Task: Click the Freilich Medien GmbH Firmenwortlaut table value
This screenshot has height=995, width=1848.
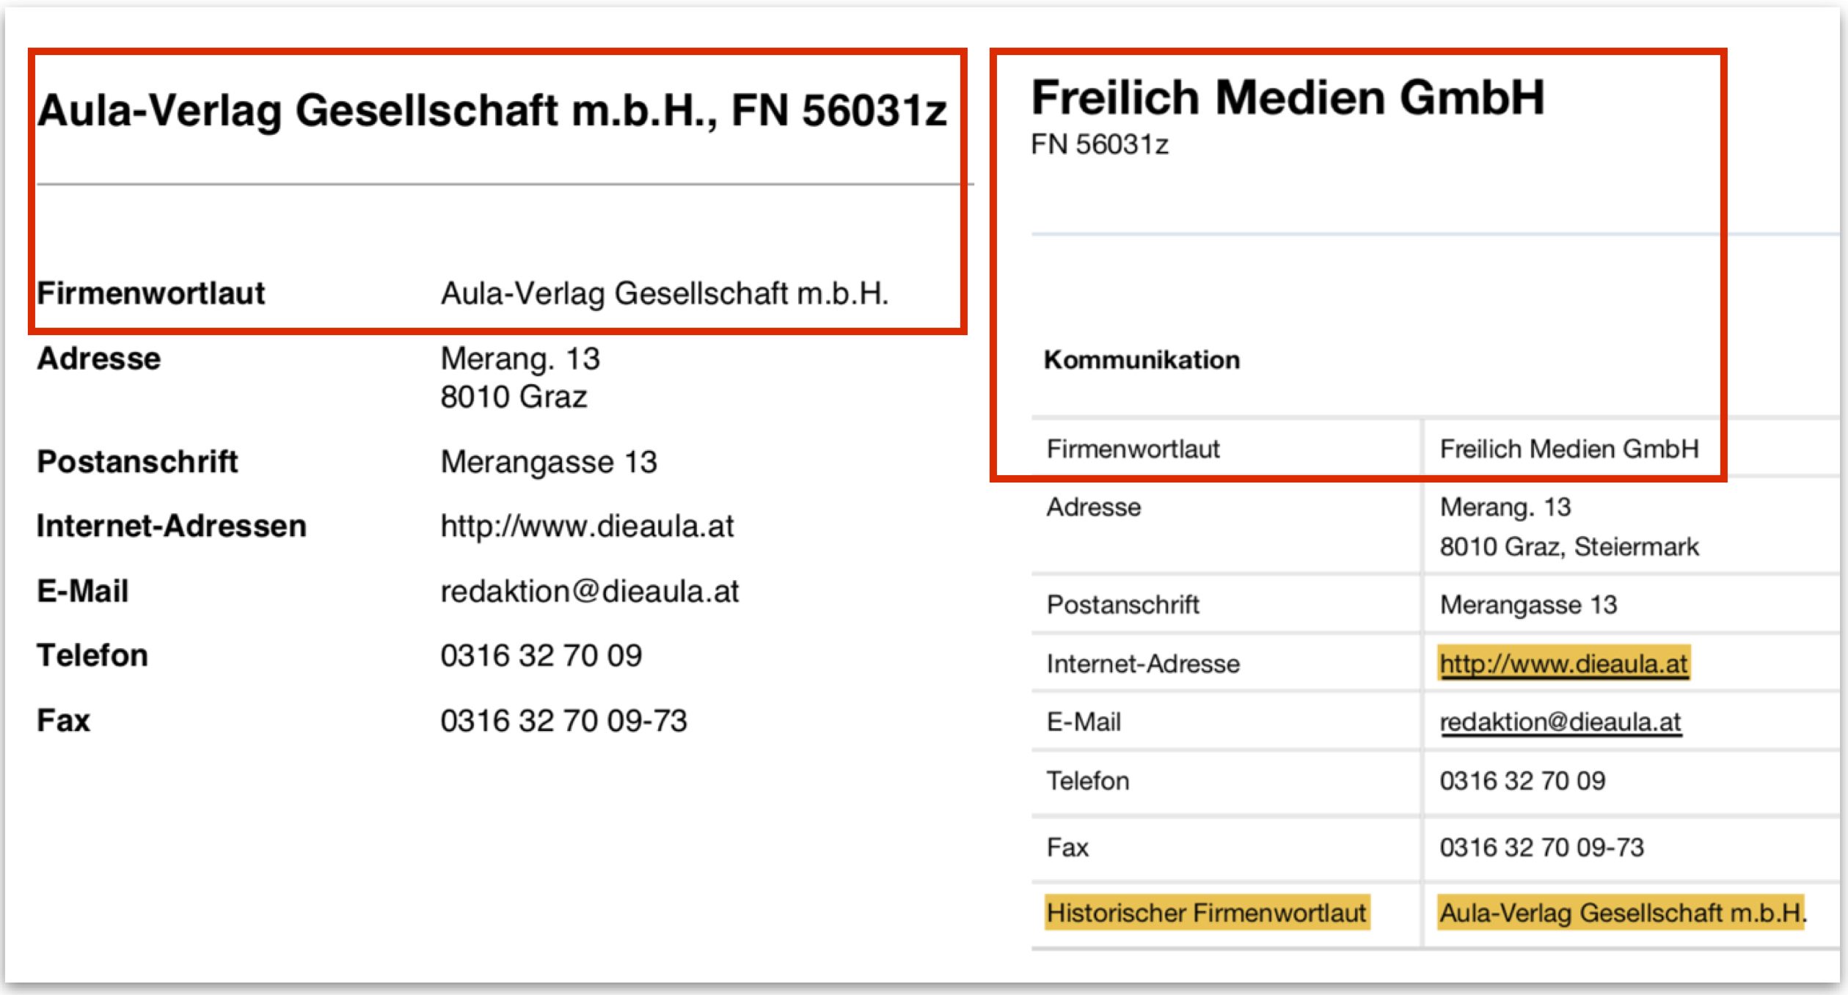Action: click(x=1568, y=449)
